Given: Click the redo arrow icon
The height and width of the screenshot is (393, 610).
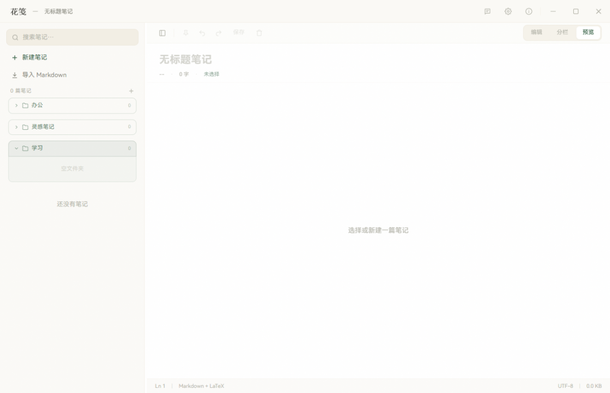Looking at the screenshot, I should [219, 33].
